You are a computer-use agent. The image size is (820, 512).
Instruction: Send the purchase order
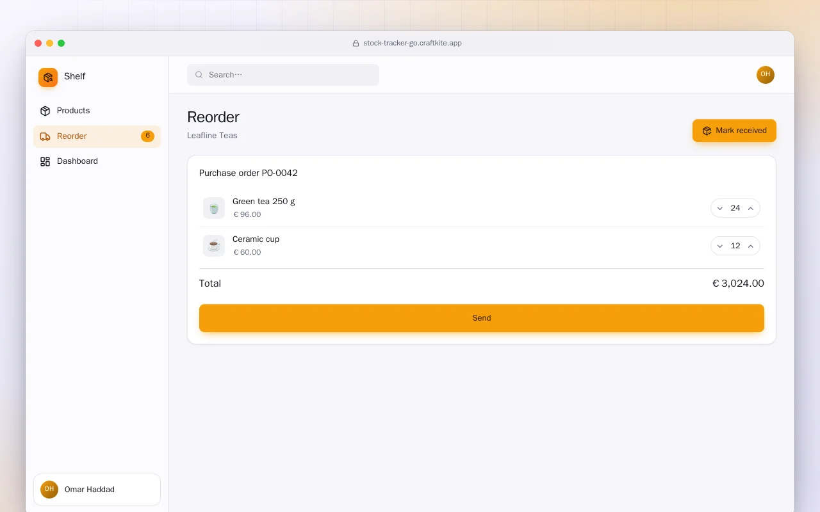click(x=482, y=318)
